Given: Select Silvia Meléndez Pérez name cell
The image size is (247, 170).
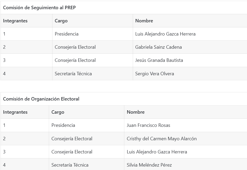Looking at the screenshot, I should tap(186, 165).
